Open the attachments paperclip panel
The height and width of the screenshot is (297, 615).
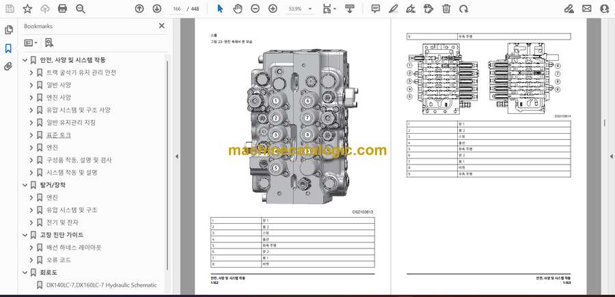[8, 66]
